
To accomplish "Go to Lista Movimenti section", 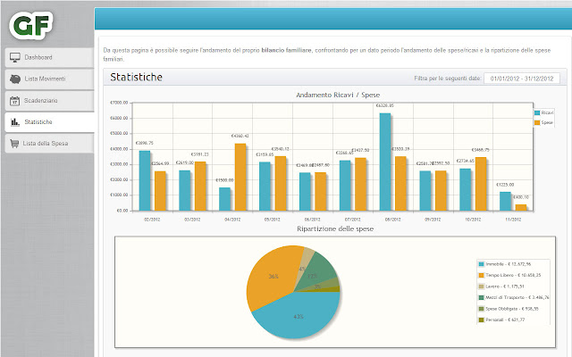I will coord(45,79).
